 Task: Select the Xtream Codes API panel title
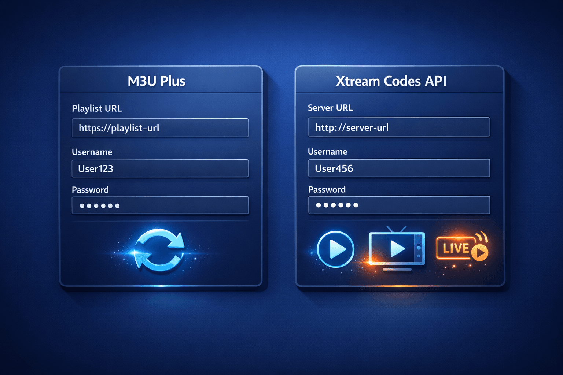391,81
